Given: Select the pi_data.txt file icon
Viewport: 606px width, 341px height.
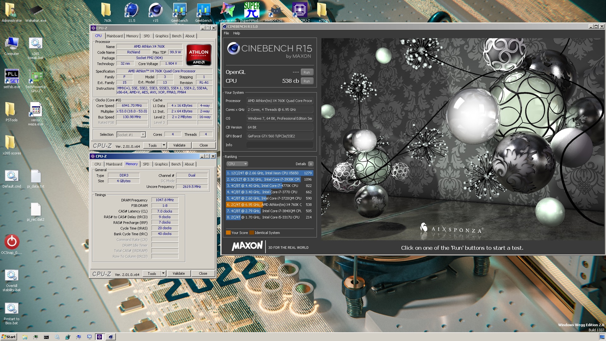Looking at the screenshot, I should 36,179.
